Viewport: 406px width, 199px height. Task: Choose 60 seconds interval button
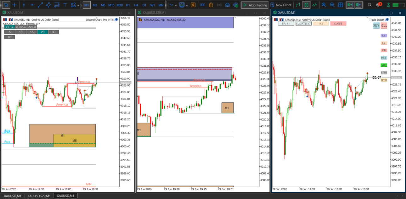(10, 37)
